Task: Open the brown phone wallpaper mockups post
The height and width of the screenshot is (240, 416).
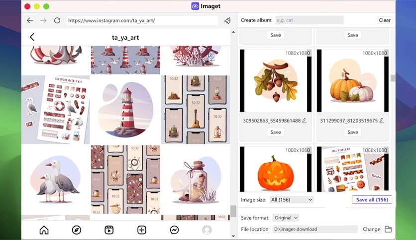Action: [x=125, y=180]
